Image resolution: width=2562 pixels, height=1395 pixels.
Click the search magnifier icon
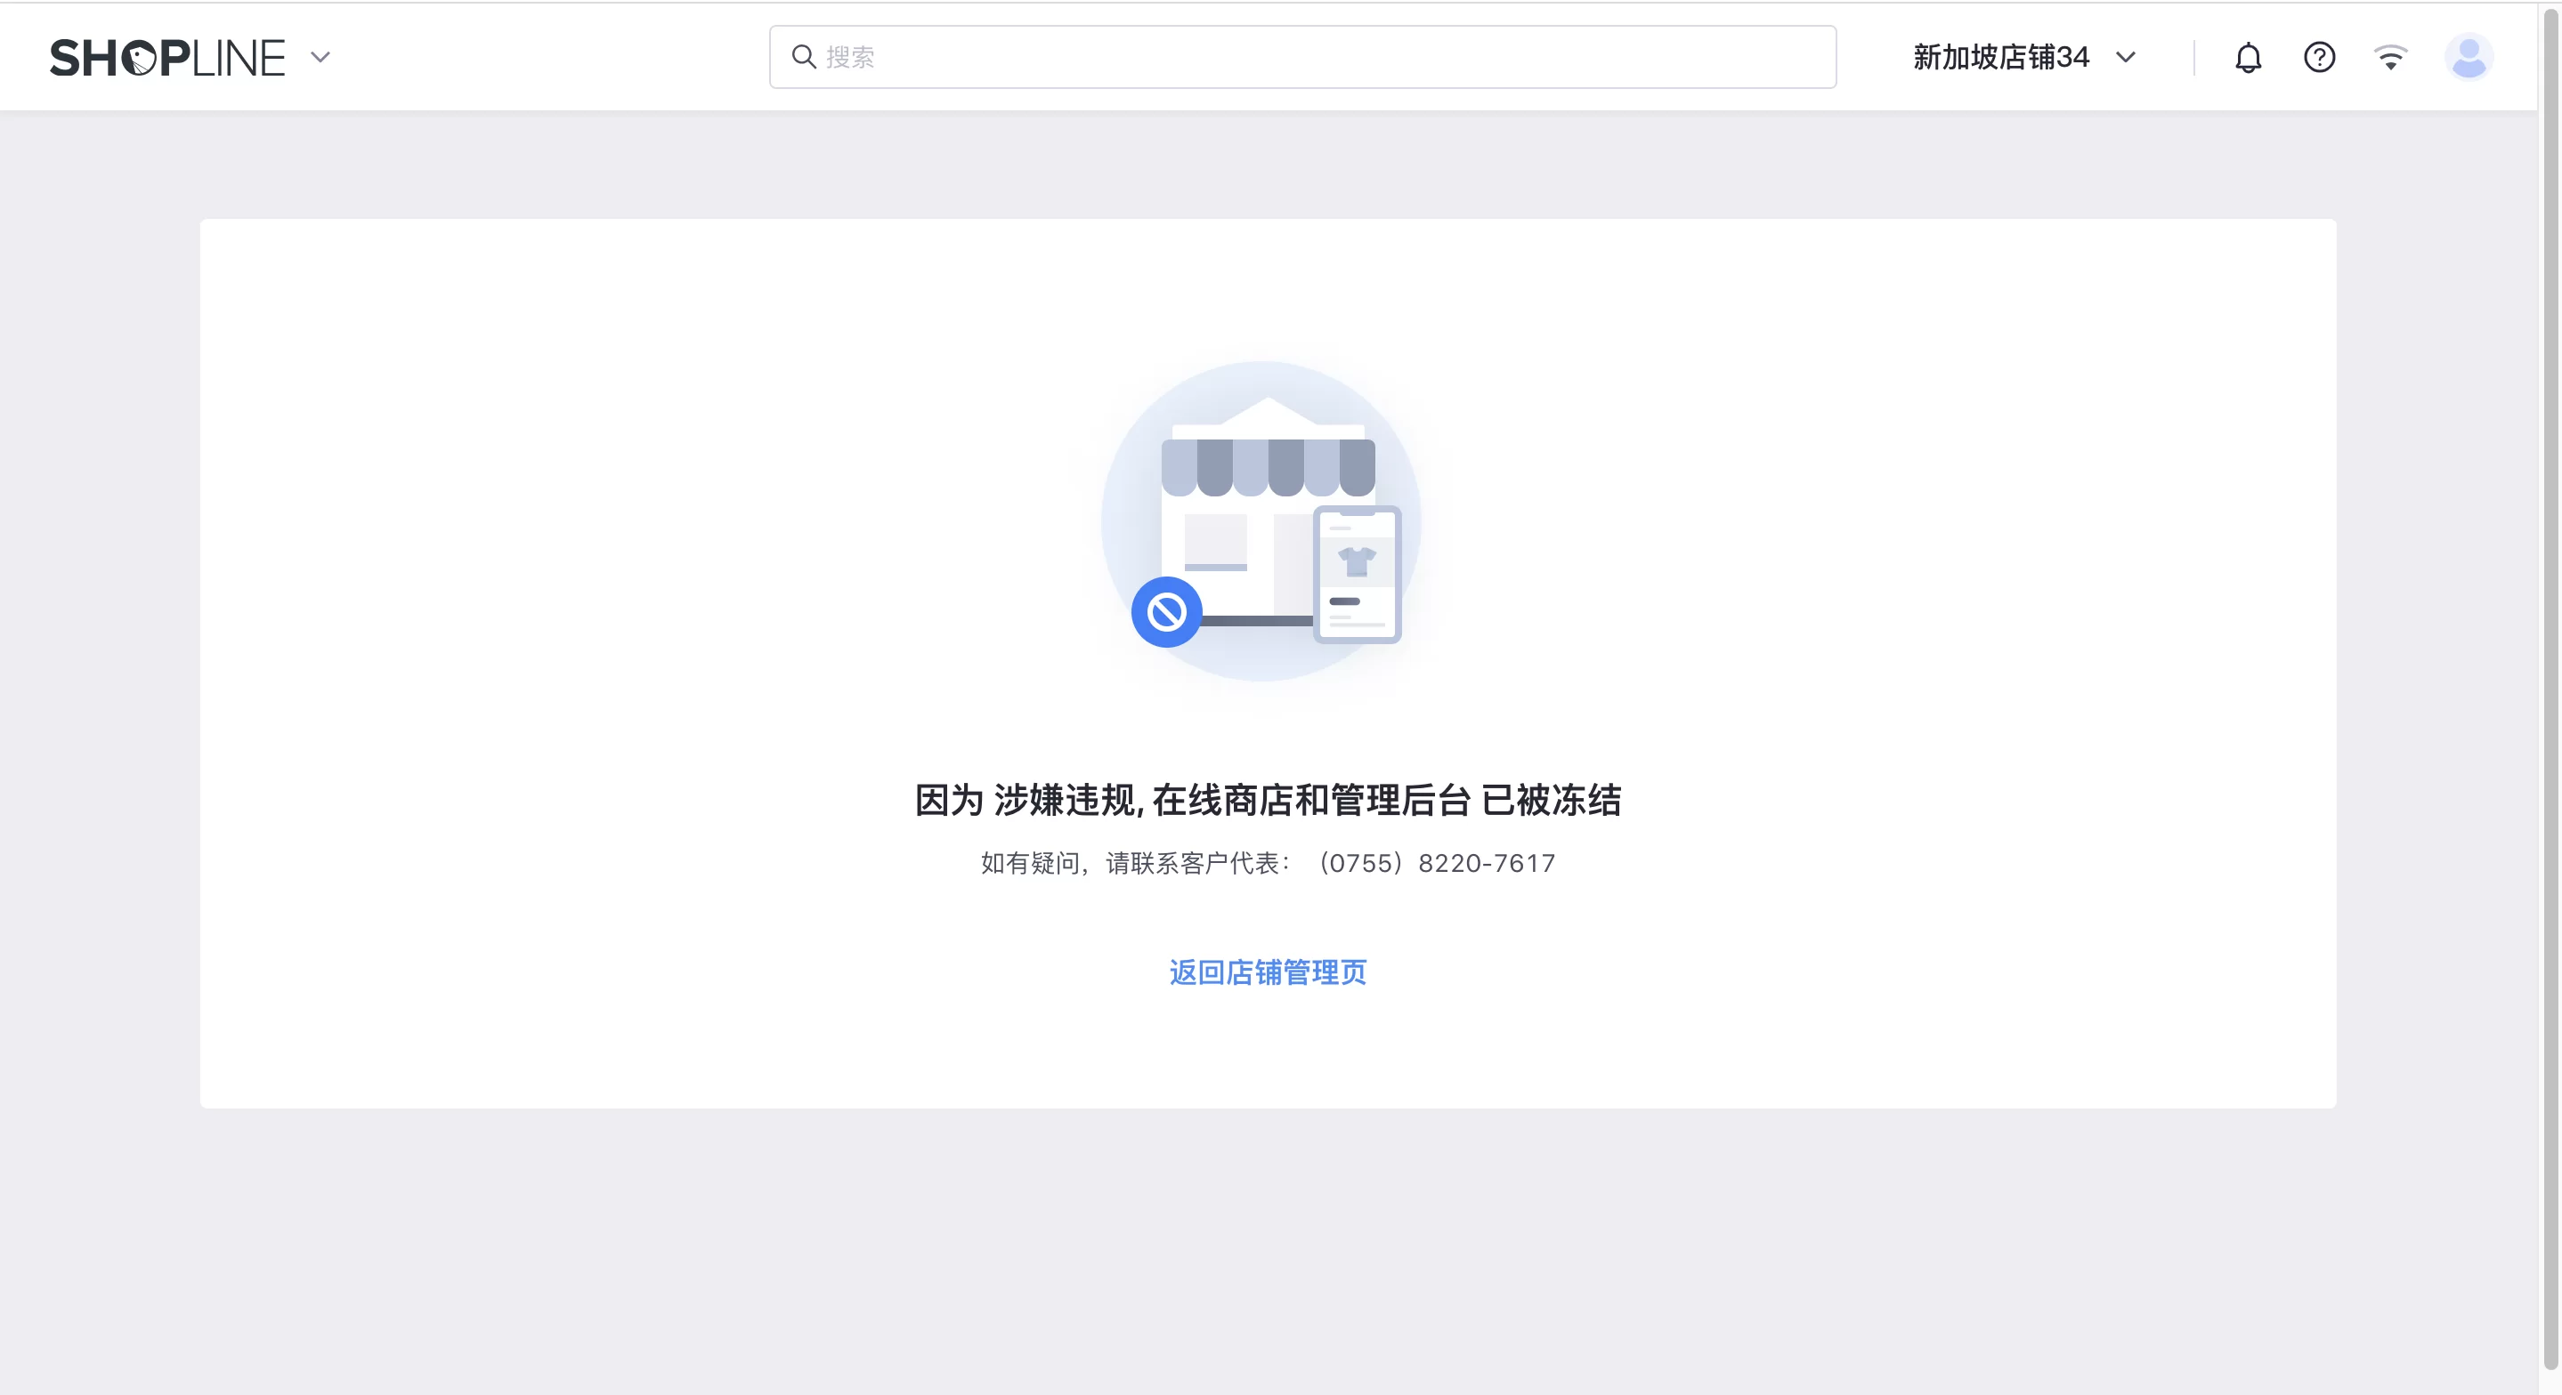[804, 57]
